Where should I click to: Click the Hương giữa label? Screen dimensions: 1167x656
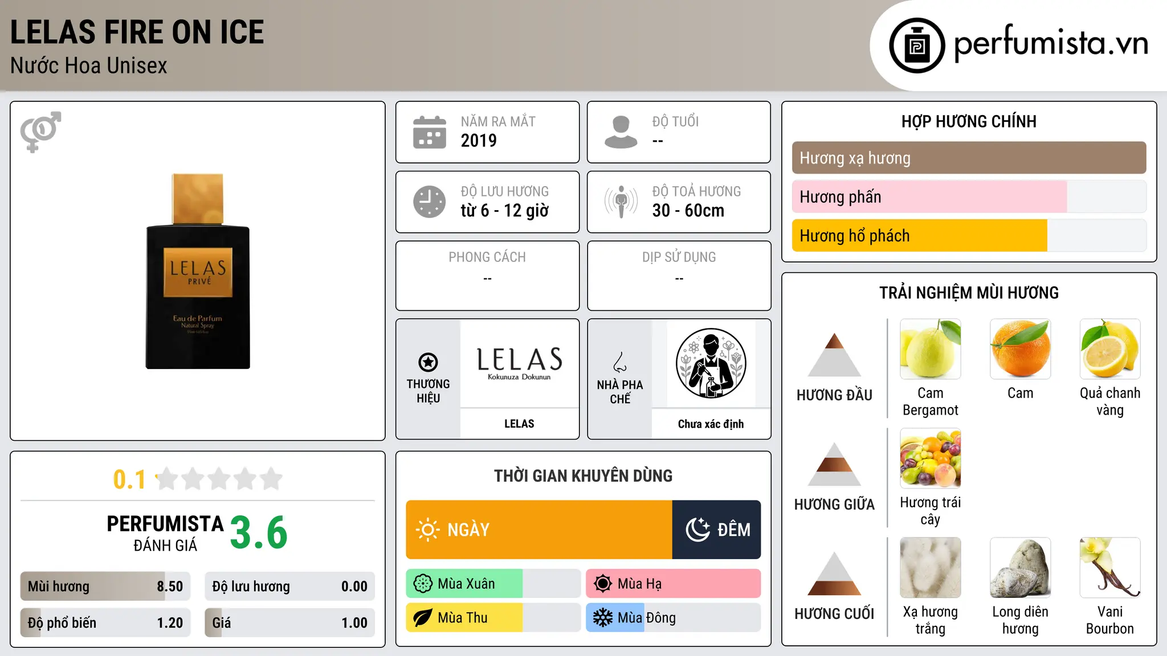[x=834, y=505]
